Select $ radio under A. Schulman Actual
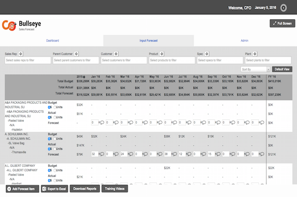297x197 pixels. click(x=49, y=149)
